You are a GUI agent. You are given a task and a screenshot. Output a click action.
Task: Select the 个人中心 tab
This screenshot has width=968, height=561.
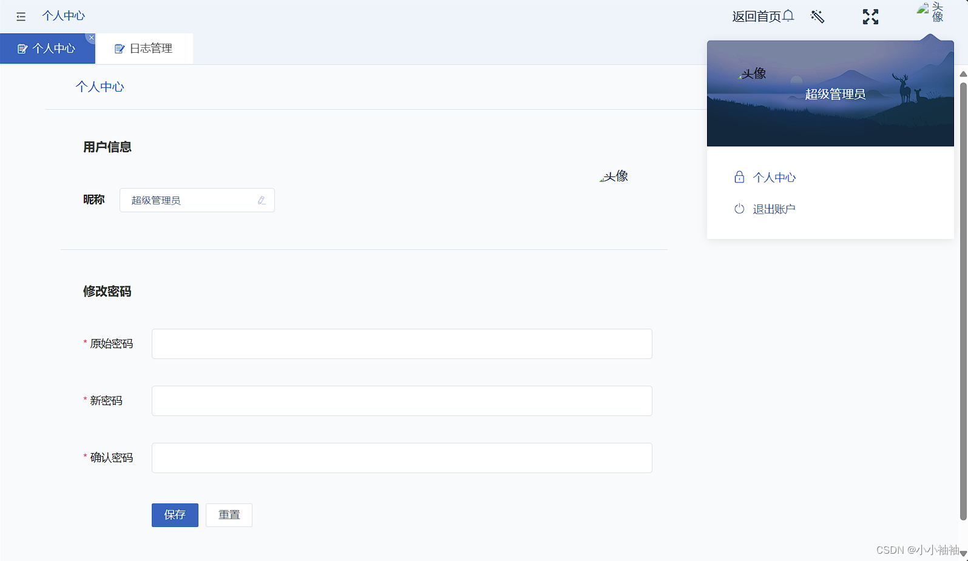[47, 49]
